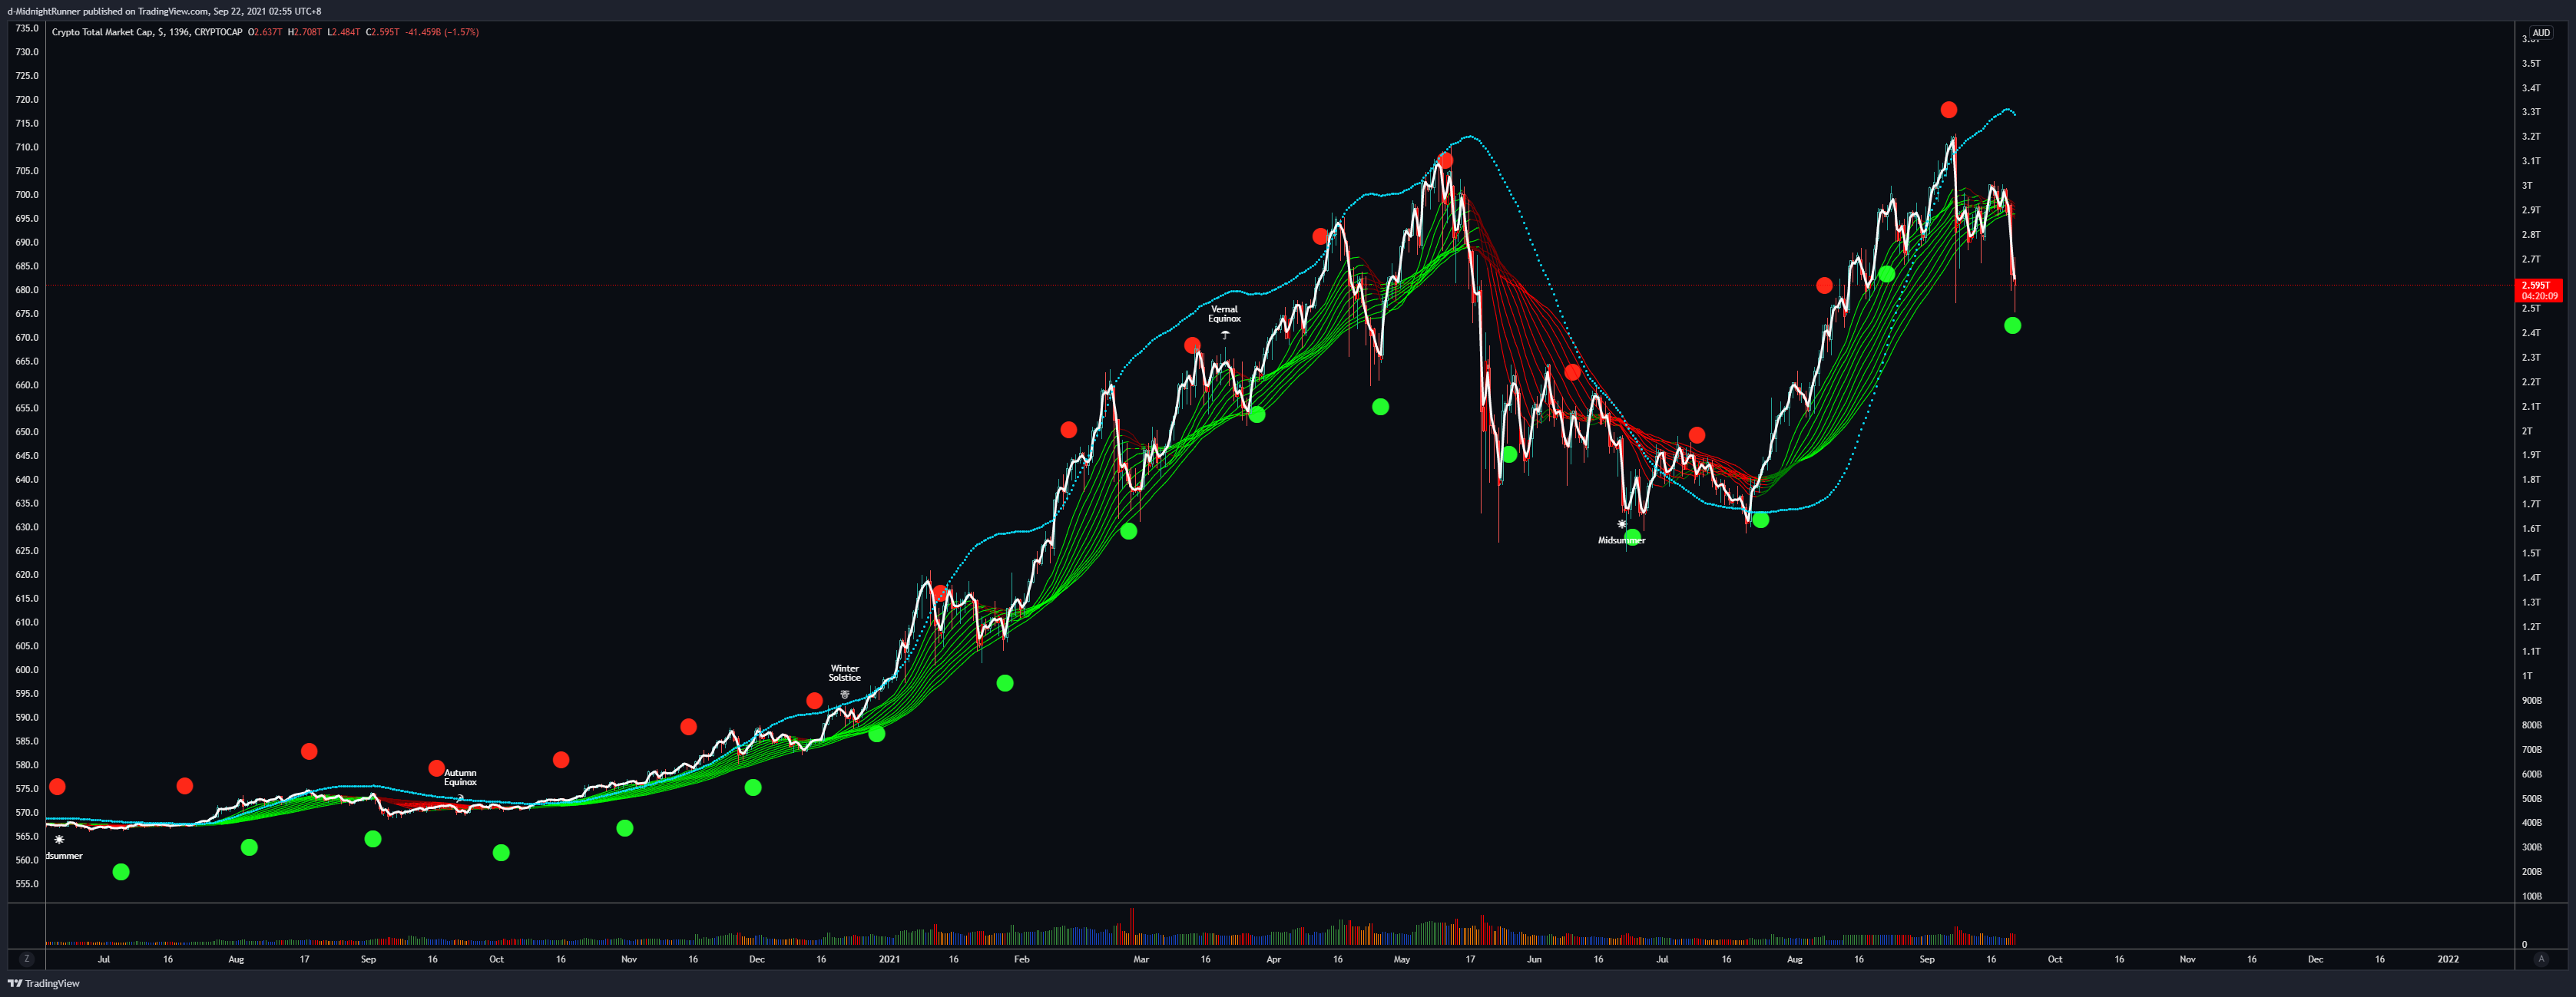Click the close value C2.595T
The height and width of the screenshot is (997, 2576).
pyautogui.click(x=383, y=32)
